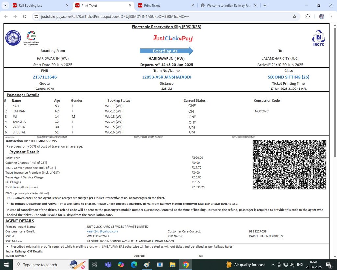Click passenger name RAJ RANI
337x270 pixels.
[x=19, y=111]
